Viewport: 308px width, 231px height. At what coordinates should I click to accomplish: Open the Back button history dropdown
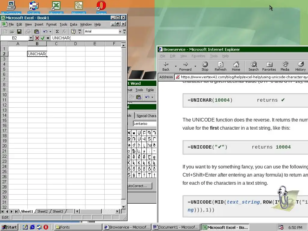176,66
